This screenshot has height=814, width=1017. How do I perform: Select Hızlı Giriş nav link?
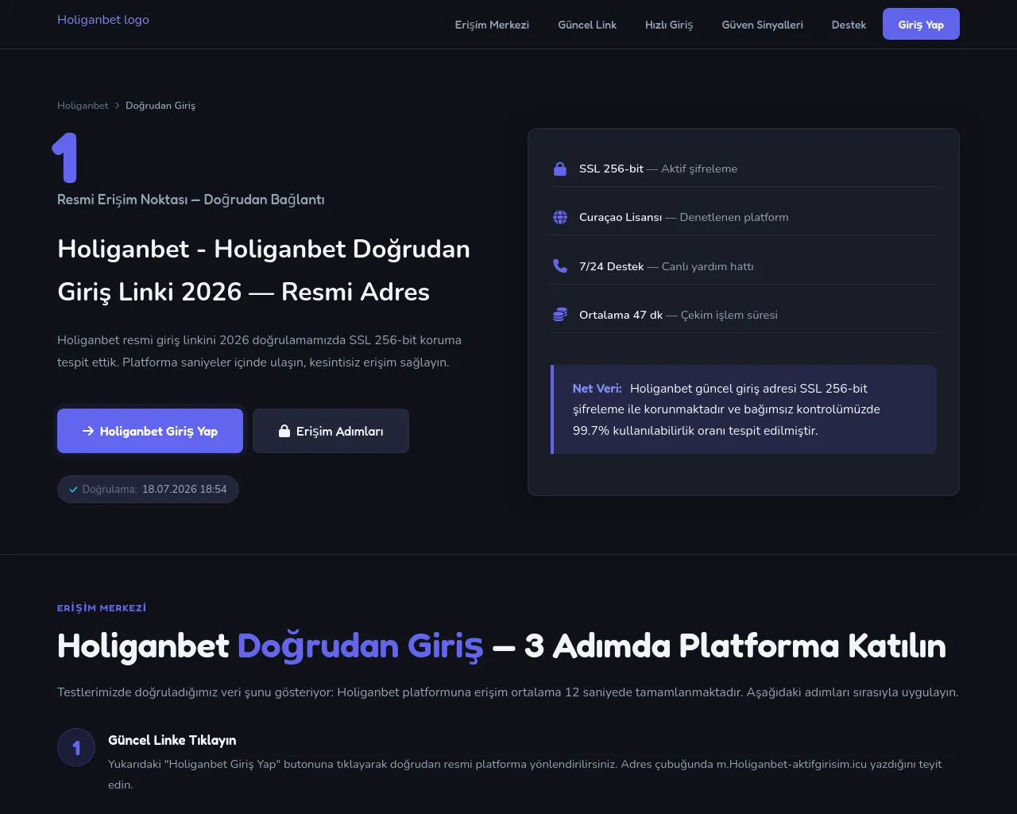coord(669,25)
